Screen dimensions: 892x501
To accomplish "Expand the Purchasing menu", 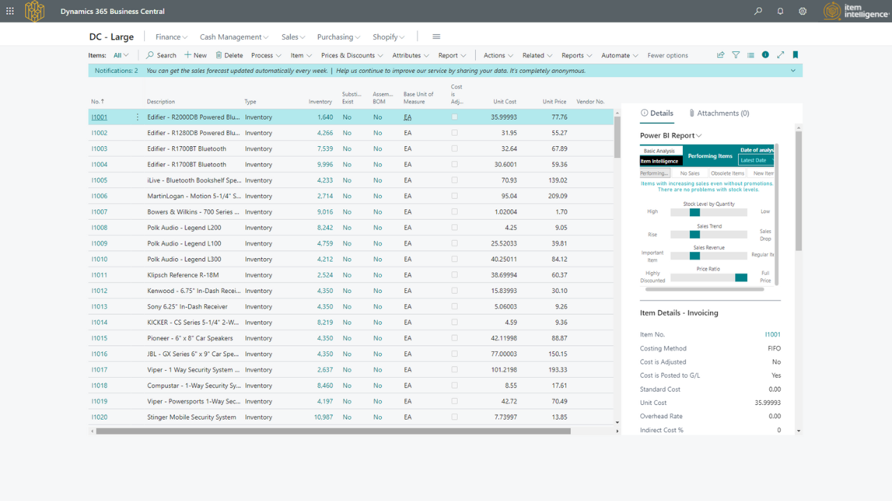I will pyautogui.click(x=339, y=37).
